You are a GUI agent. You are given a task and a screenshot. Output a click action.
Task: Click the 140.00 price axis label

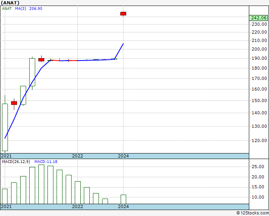pyautogui.click(x=259, y=113)
